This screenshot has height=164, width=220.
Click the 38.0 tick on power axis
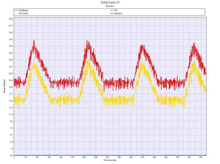point(10,19)
